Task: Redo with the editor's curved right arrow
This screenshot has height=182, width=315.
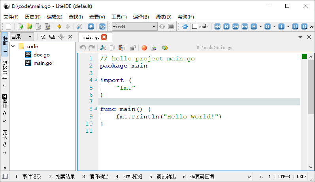Action: coord(92,48)
